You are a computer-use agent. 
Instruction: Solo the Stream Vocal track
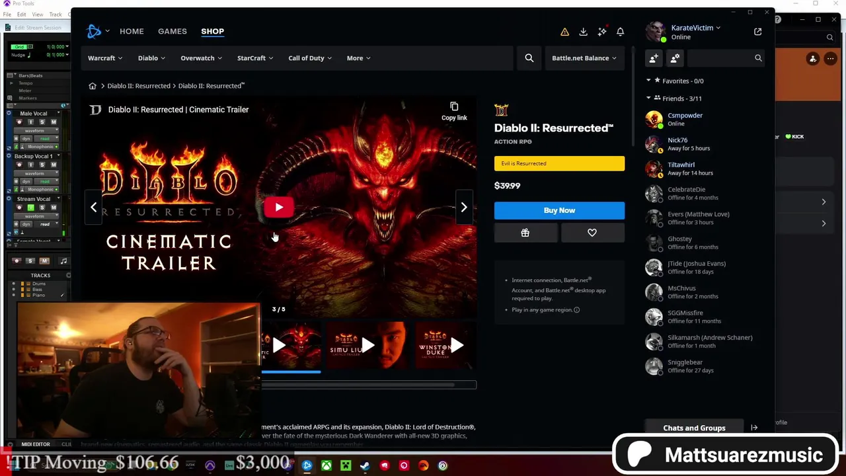click(42, 208)
